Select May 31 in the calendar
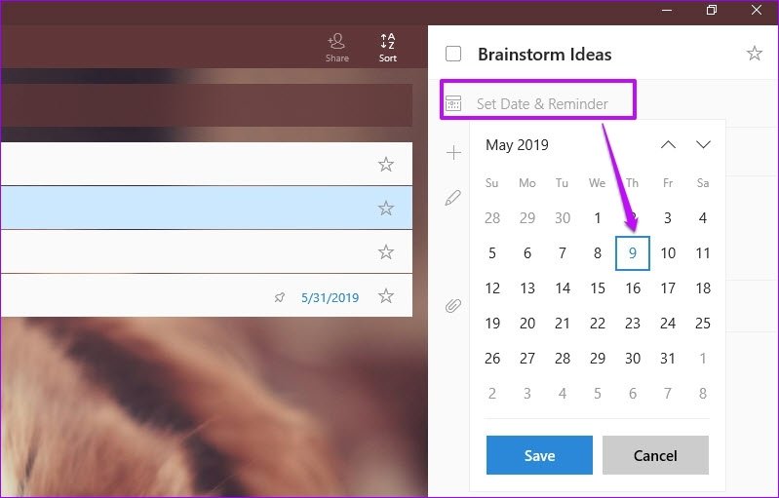 tap(668, 359)
